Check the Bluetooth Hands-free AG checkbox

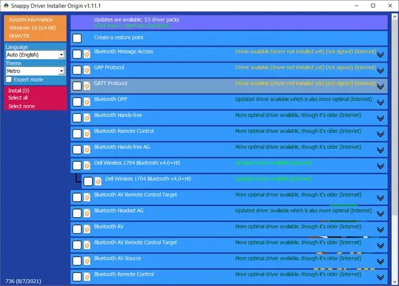coord(77,149)
